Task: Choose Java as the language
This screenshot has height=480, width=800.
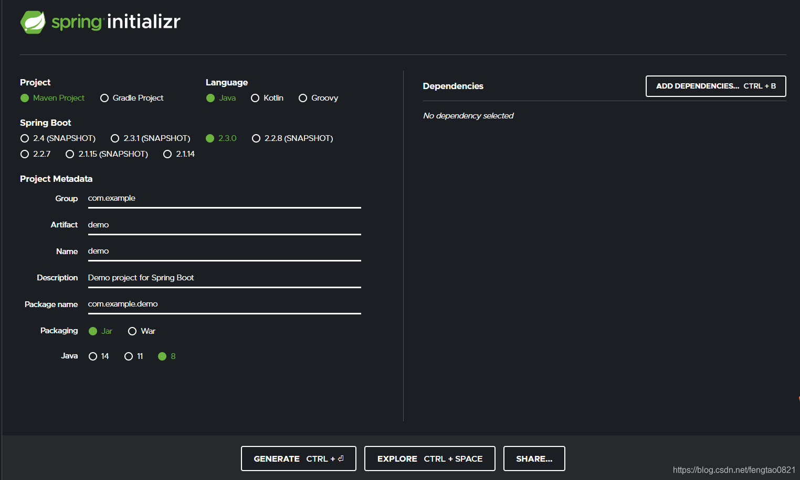Action: coord(221,98)
